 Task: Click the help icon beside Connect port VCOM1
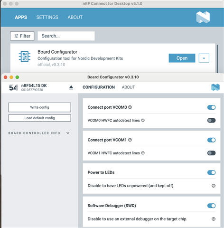point(130,140)
